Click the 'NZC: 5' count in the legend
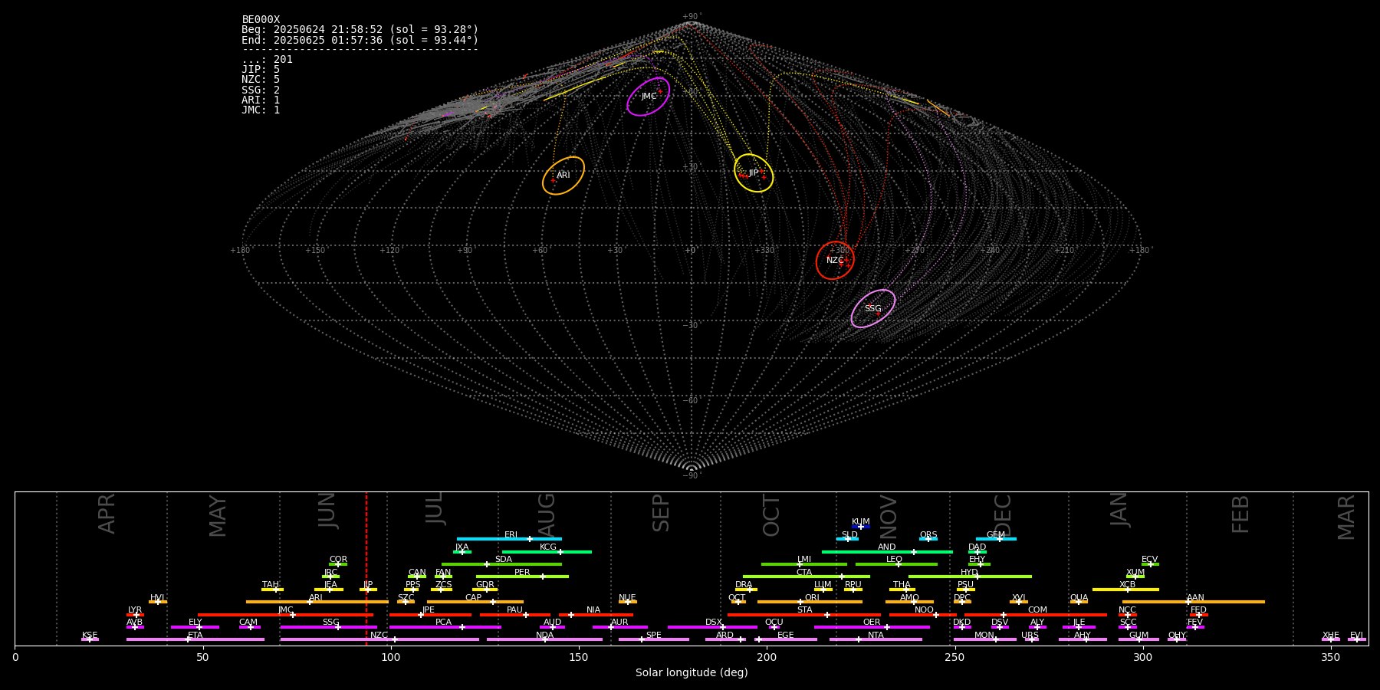 (x=261, y=80)
